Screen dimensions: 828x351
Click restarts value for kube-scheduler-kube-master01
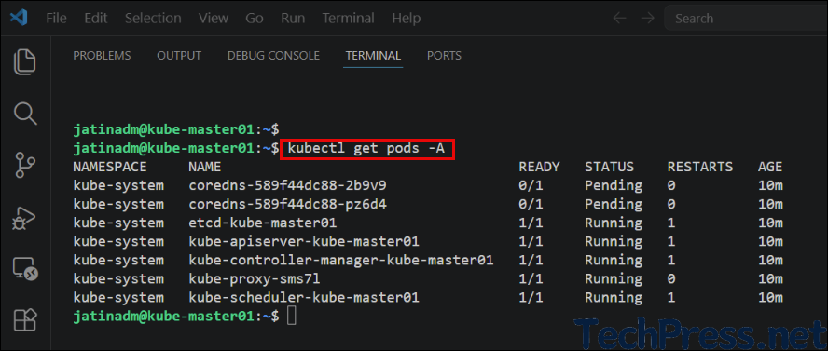671,298
